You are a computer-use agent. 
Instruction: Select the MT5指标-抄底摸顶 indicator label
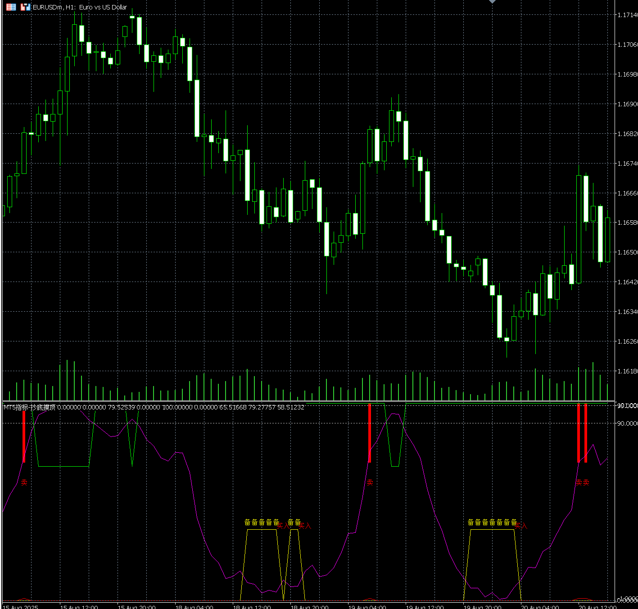pos(30,407)
